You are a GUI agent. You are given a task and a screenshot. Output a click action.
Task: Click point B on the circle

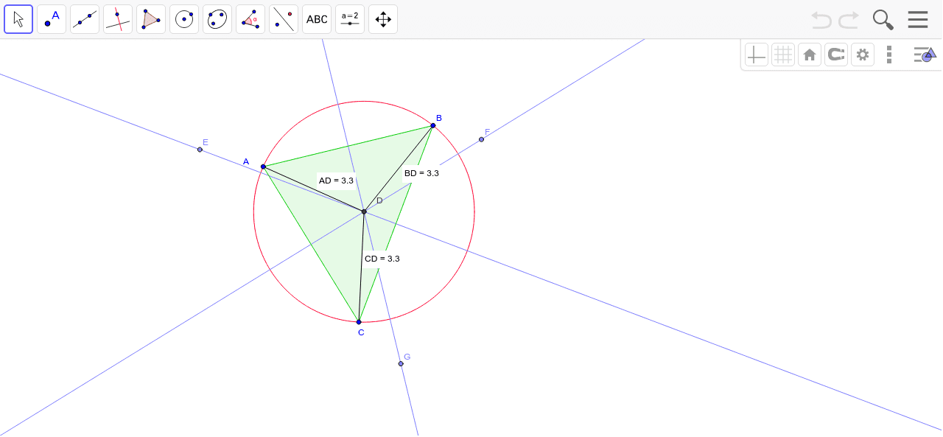433,125
